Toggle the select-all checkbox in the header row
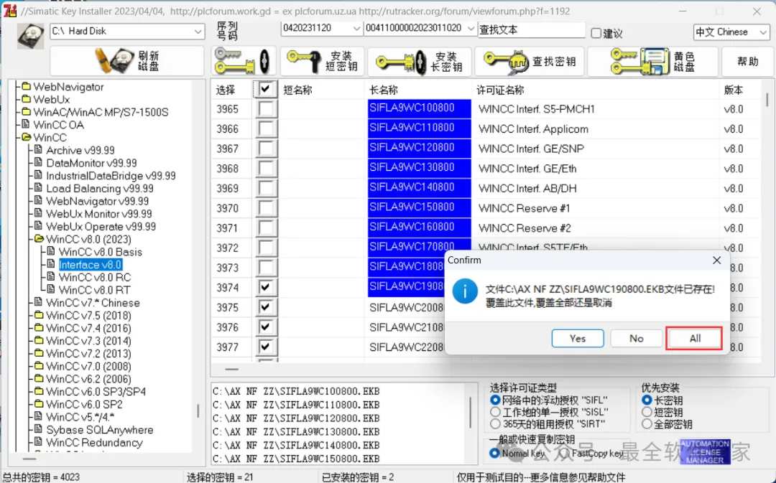Screen dimensions: 776x483 266,90
